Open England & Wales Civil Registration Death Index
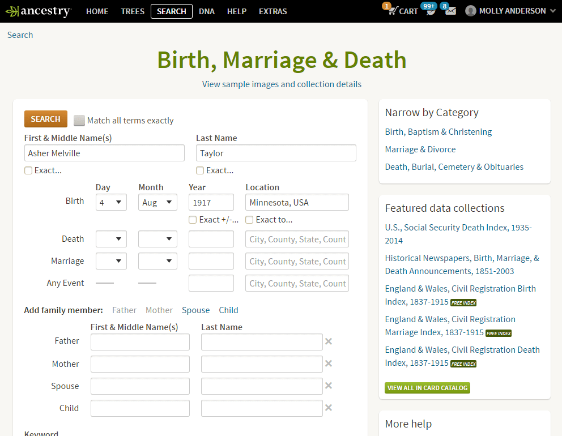This screenshot has height=436, width=562. pos(462,356)
